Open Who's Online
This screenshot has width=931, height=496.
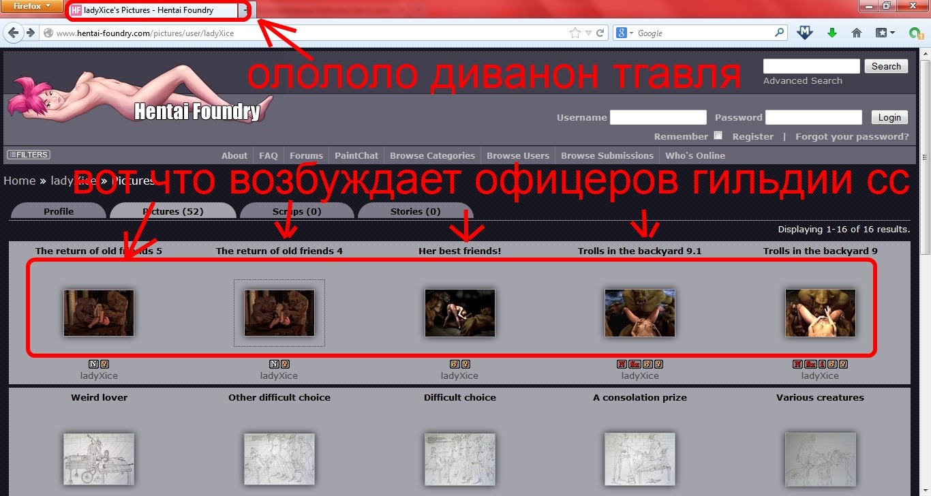696,155
